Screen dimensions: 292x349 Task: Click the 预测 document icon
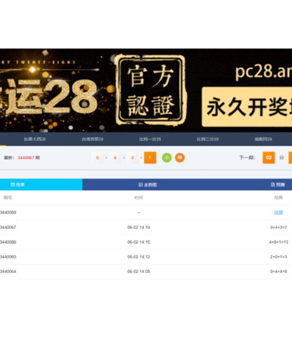(273, 184)
